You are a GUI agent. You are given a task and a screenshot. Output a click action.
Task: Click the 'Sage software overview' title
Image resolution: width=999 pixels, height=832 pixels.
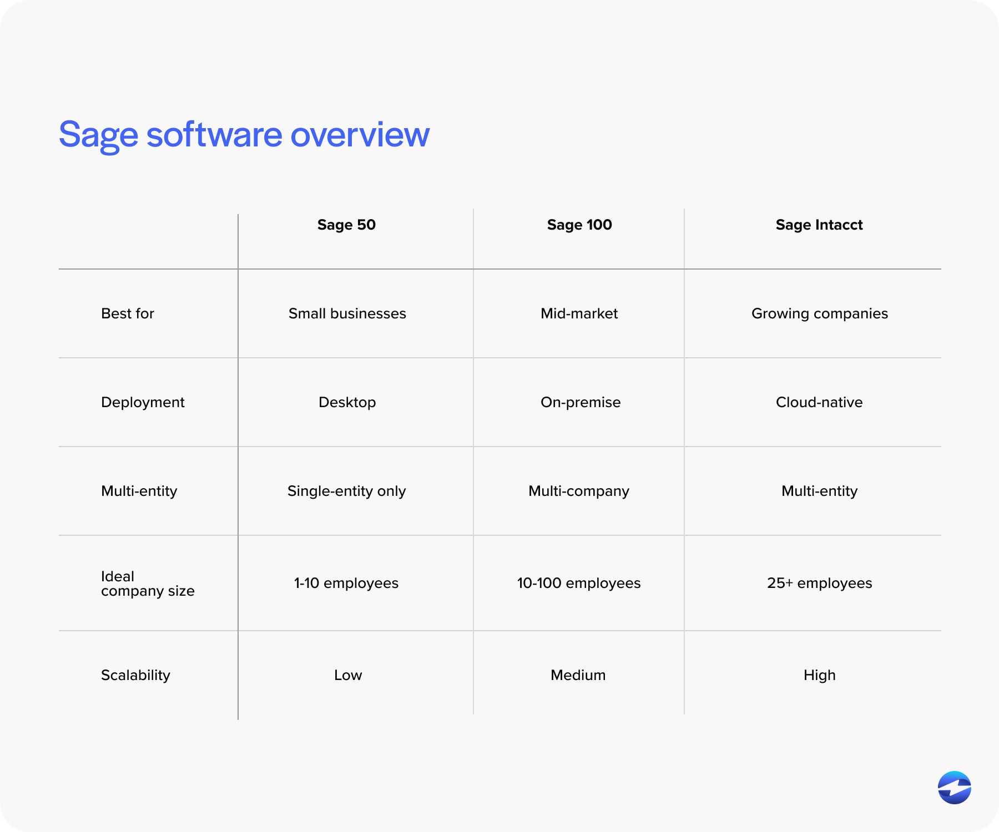click(244, 134)
